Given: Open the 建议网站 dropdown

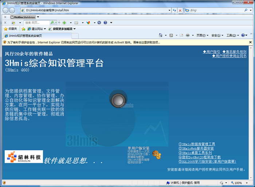Looking at the screenshot, I should coord(45,29).
